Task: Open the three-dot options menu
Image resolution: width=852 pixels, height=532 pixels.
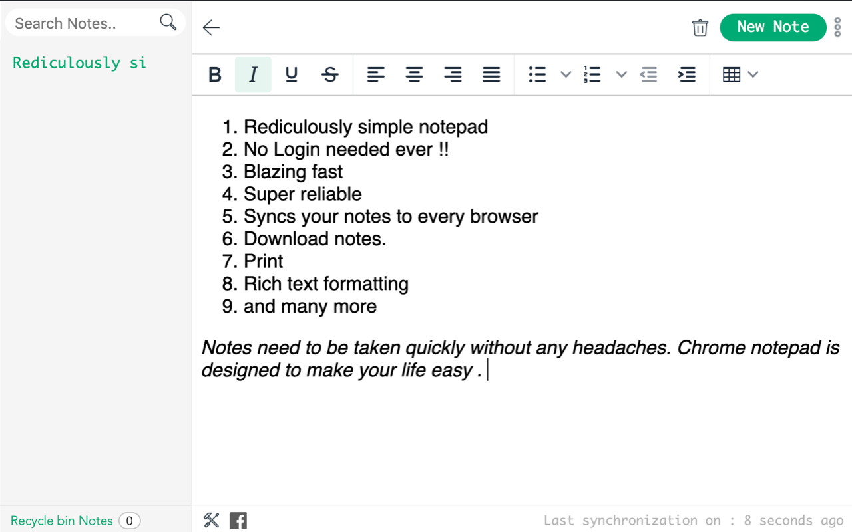Action: [x=838, y=27]
